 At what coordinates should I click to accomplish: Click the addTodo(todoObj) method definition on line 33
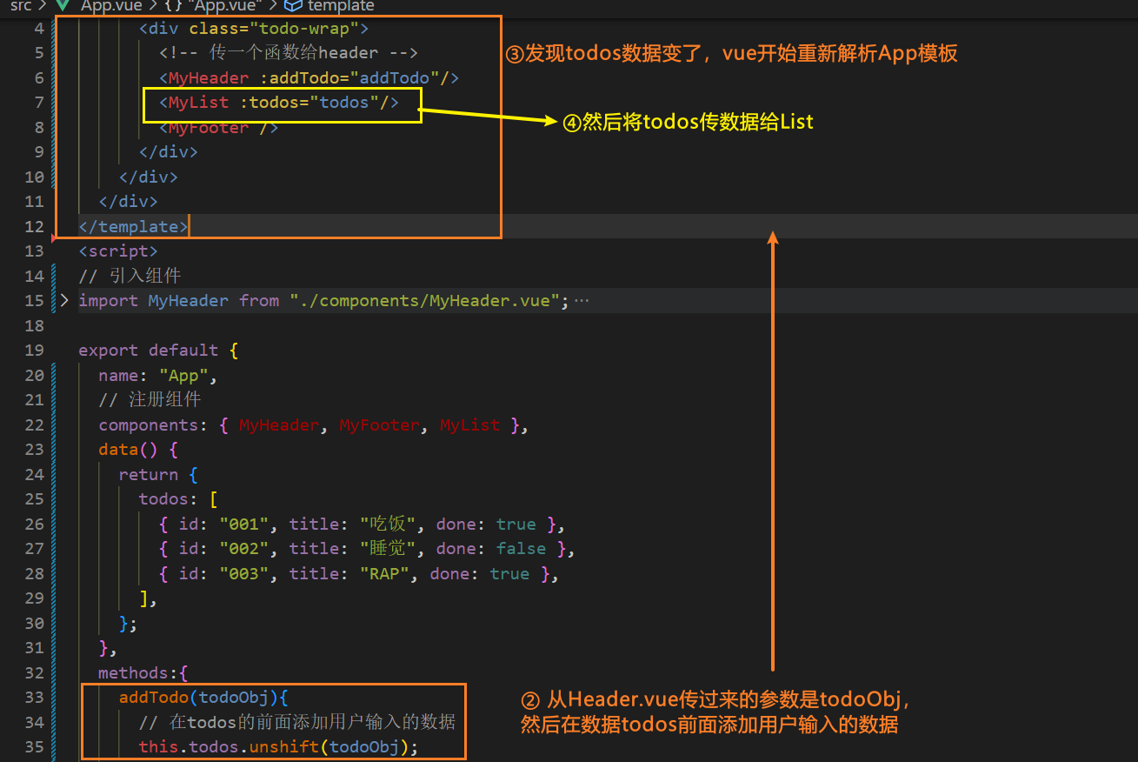(x=203, y=698)
